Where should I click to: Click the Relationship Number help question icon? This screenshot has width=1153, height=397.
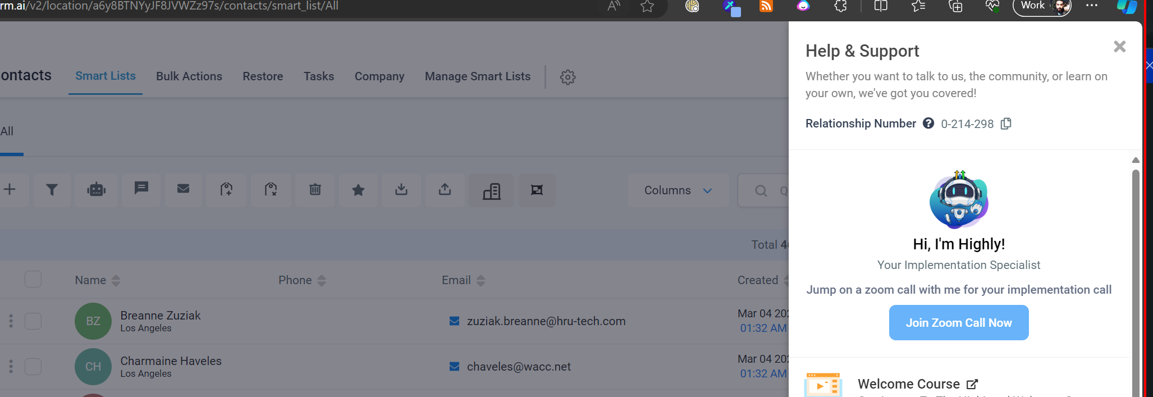click(x=928, y=123)
